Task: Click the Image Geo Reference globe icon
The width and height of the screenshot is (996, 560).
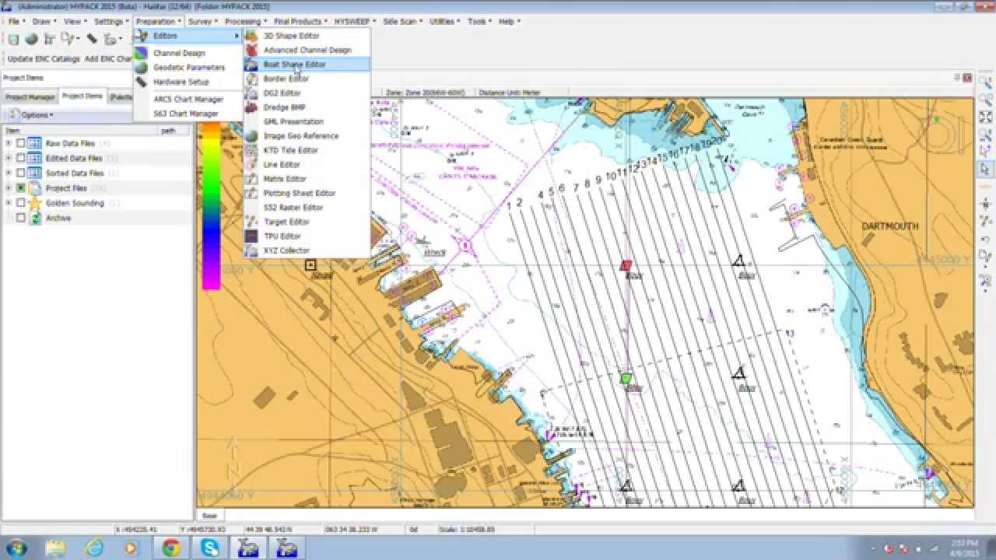Action: click(x=251, y=136)
